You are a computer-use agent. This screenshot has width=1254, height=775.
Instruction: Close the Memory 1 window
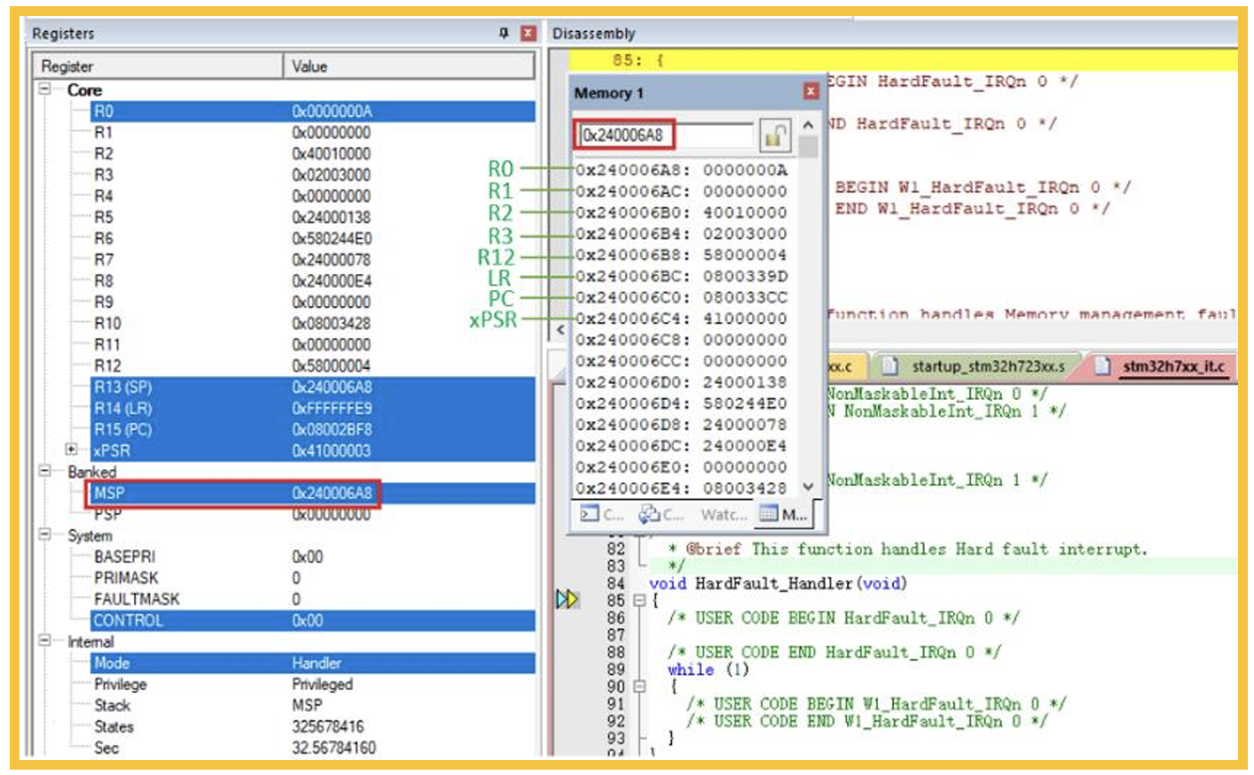pyautogui.click(x=811, y=91)
